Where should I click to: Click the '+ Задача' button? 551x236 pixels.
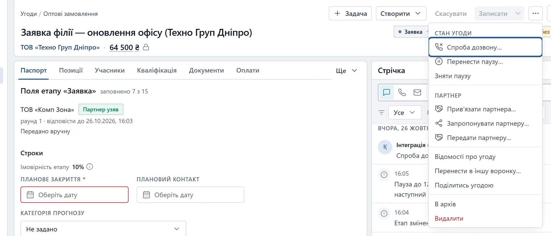point(350,14)
